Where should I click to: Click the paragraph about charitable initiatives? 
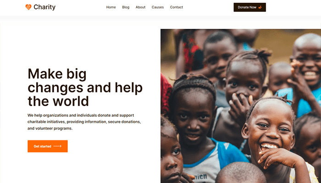84,122
